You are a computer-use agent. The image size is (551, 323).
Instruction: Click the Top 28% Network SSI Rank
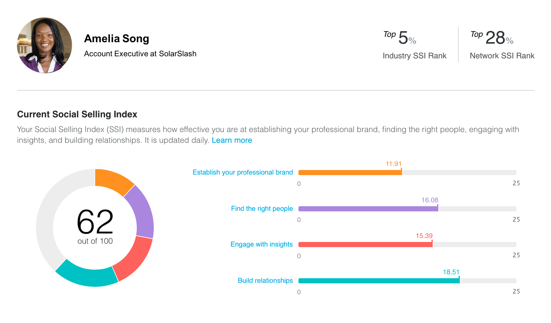coord(502,45)
